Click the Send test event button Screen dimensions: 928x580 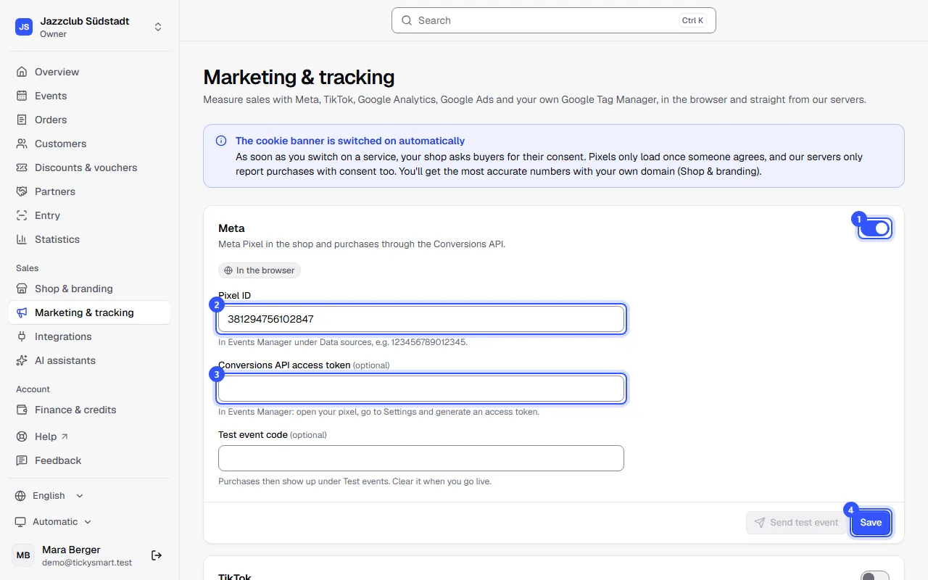(796, 523)
